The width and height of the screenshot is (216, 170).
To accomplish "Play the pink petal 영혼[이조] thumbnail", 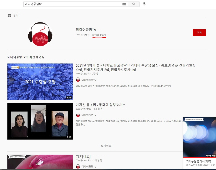I will pos(40,162).
